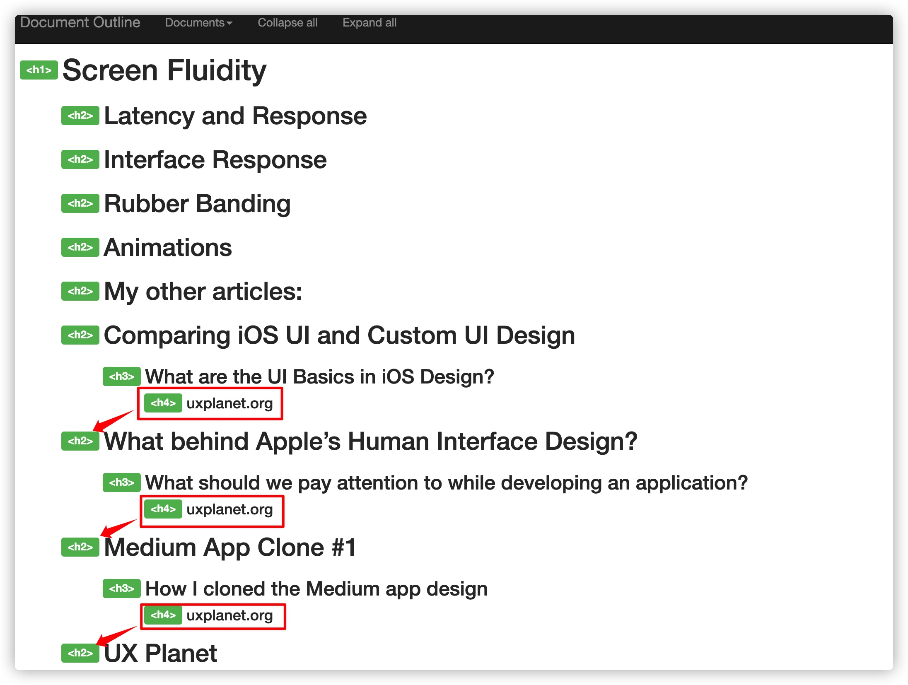
Task: Click h2 badge beside UX Planet
Action: (x=80, y=653)
